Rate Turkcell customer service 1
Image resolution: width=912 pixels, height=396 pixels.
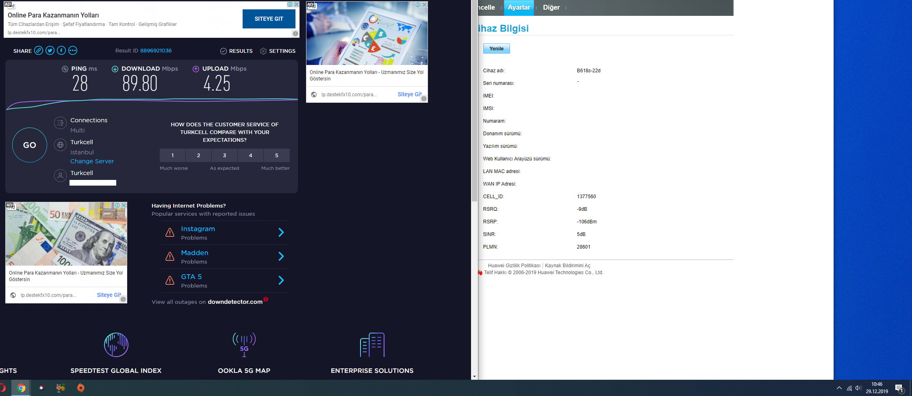pos(172,155)
